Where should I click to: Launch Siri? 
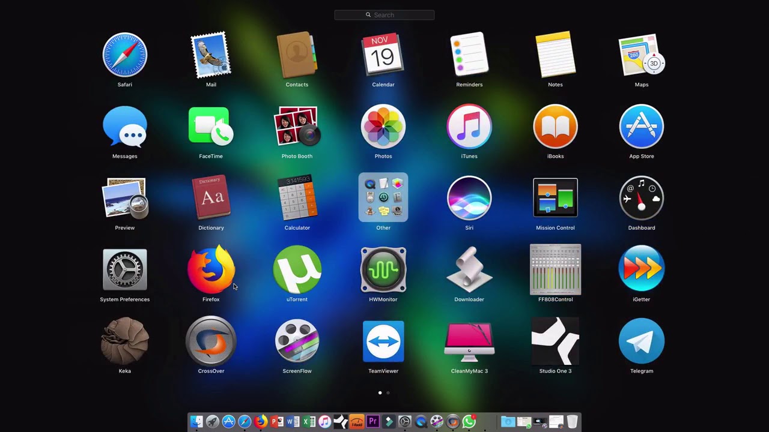[x=469, y=198]
